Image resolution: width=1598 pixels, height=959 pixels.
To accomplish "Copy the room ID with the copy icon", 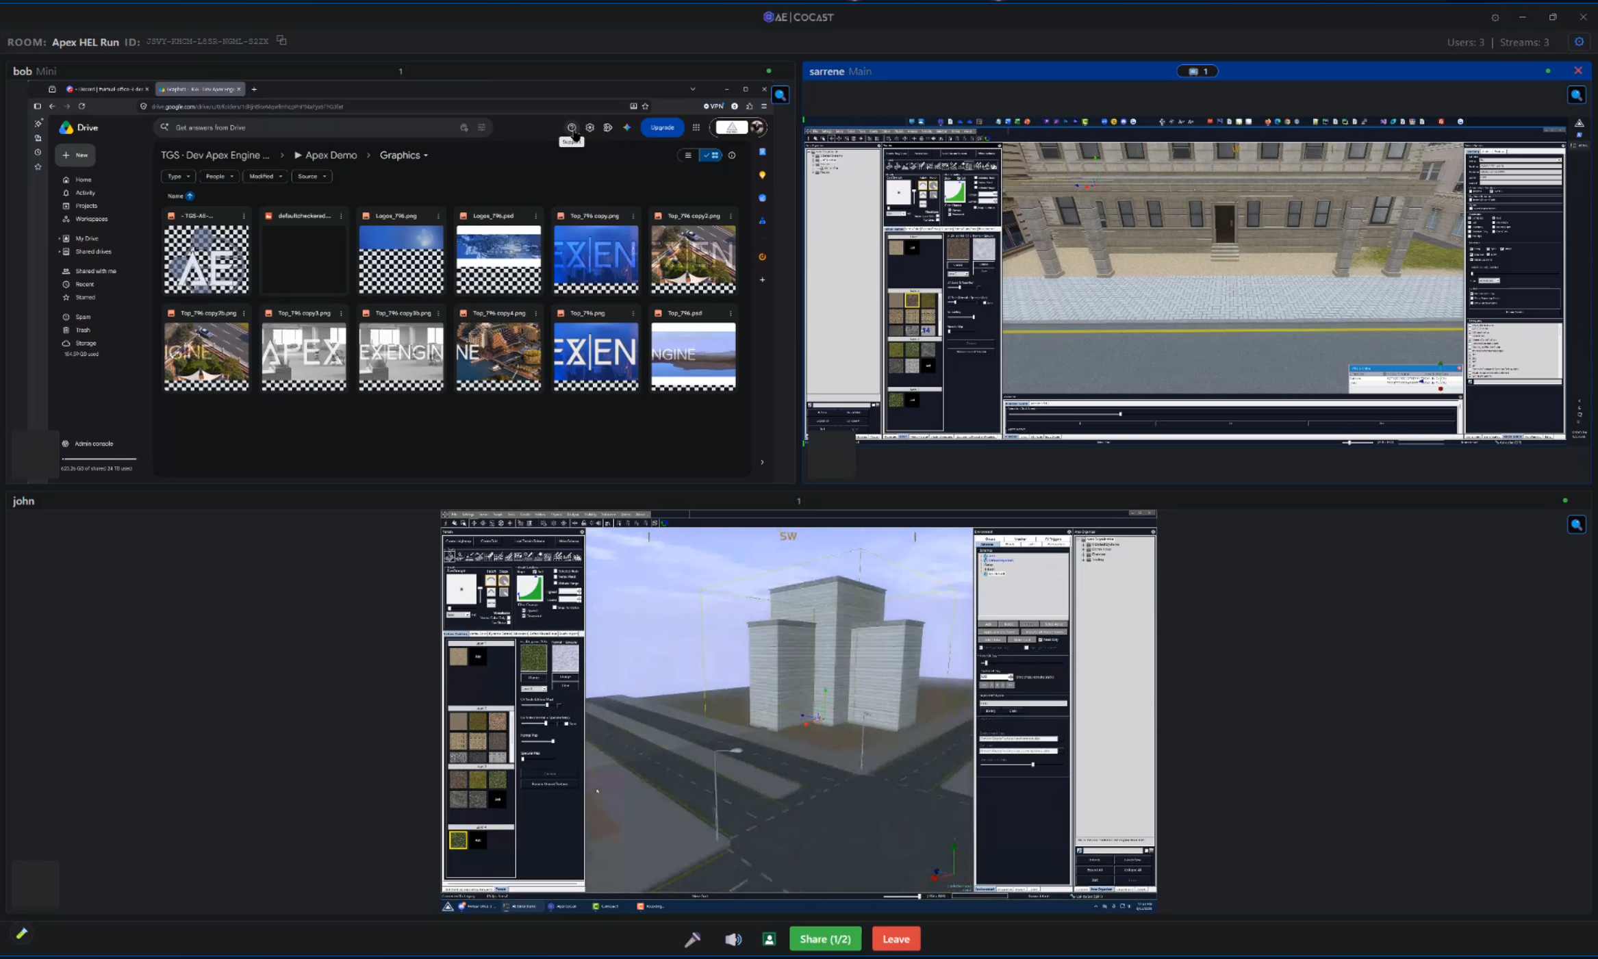I will 281,41.
